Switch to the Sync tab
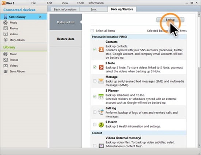The width and height of the screenshot is (201, 155). click(94, 9)
